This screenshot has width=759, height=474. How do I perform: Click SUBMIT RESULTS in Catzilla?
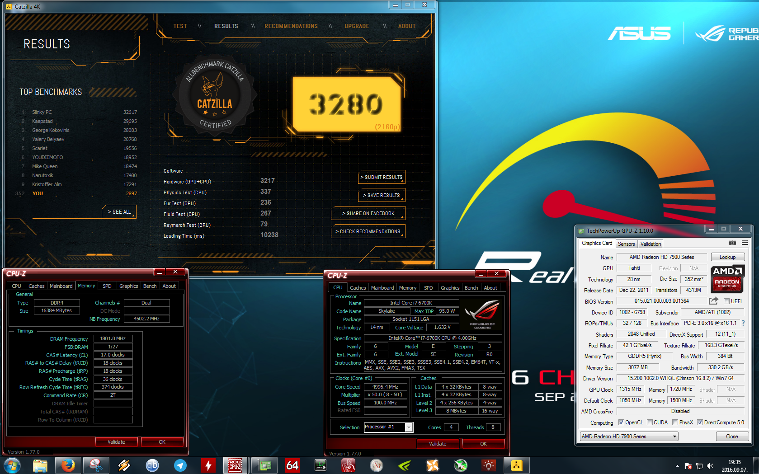pyautogui.click(x=382, y=177)
